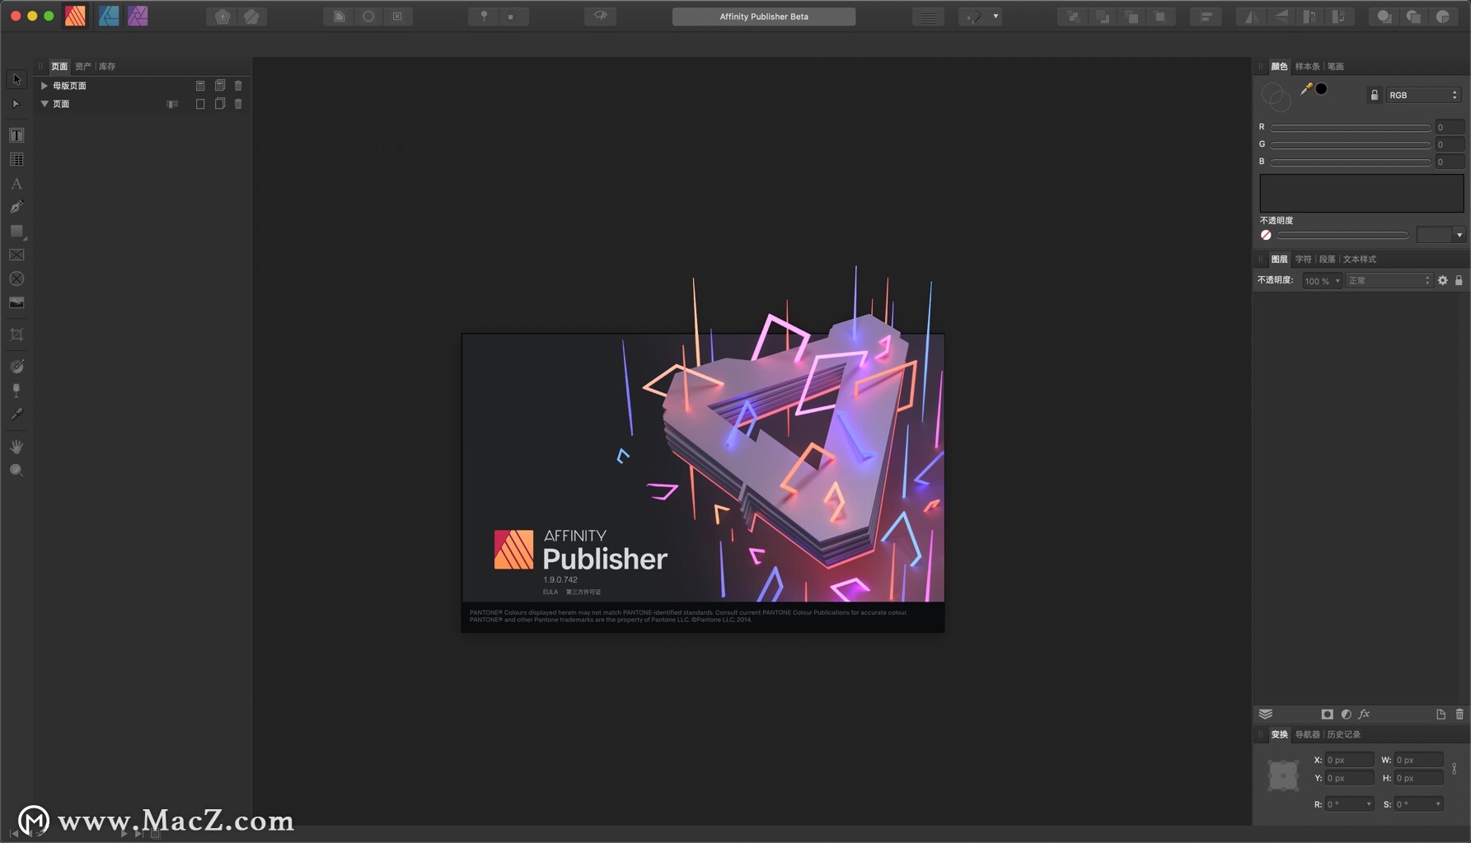Toggle the layer lock icon
The height and width of the screenshot is (843, 1471).
pyautogui.click(x=1459, y=280)
